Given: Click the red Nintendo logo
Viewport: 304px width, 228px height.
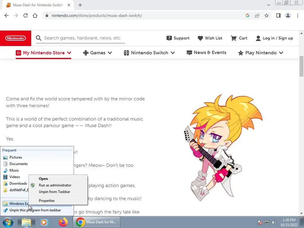Looking at the screenshot, I should 15,38.
